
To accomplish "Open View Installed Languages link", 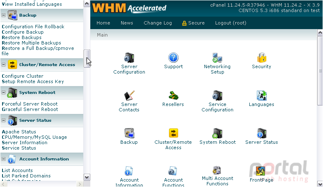I will 32,4.
